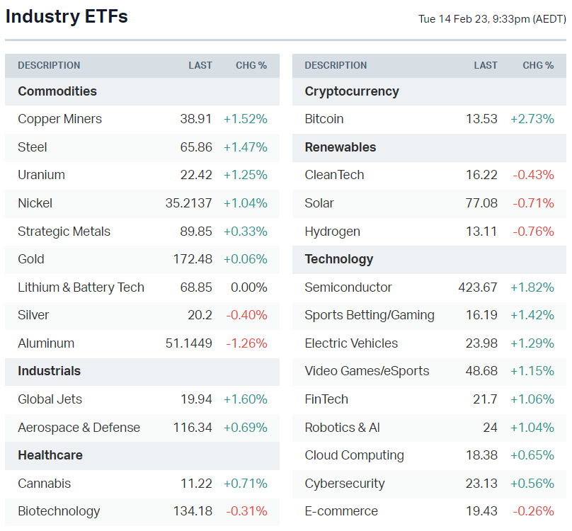Screen dimensions: 572x531
Task: Select the Electric Vehicles ETF
Action: pos(351,343)
